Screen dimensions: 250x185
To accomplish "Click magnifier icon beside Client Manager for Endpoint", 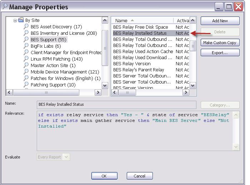I will click(26, 52).
